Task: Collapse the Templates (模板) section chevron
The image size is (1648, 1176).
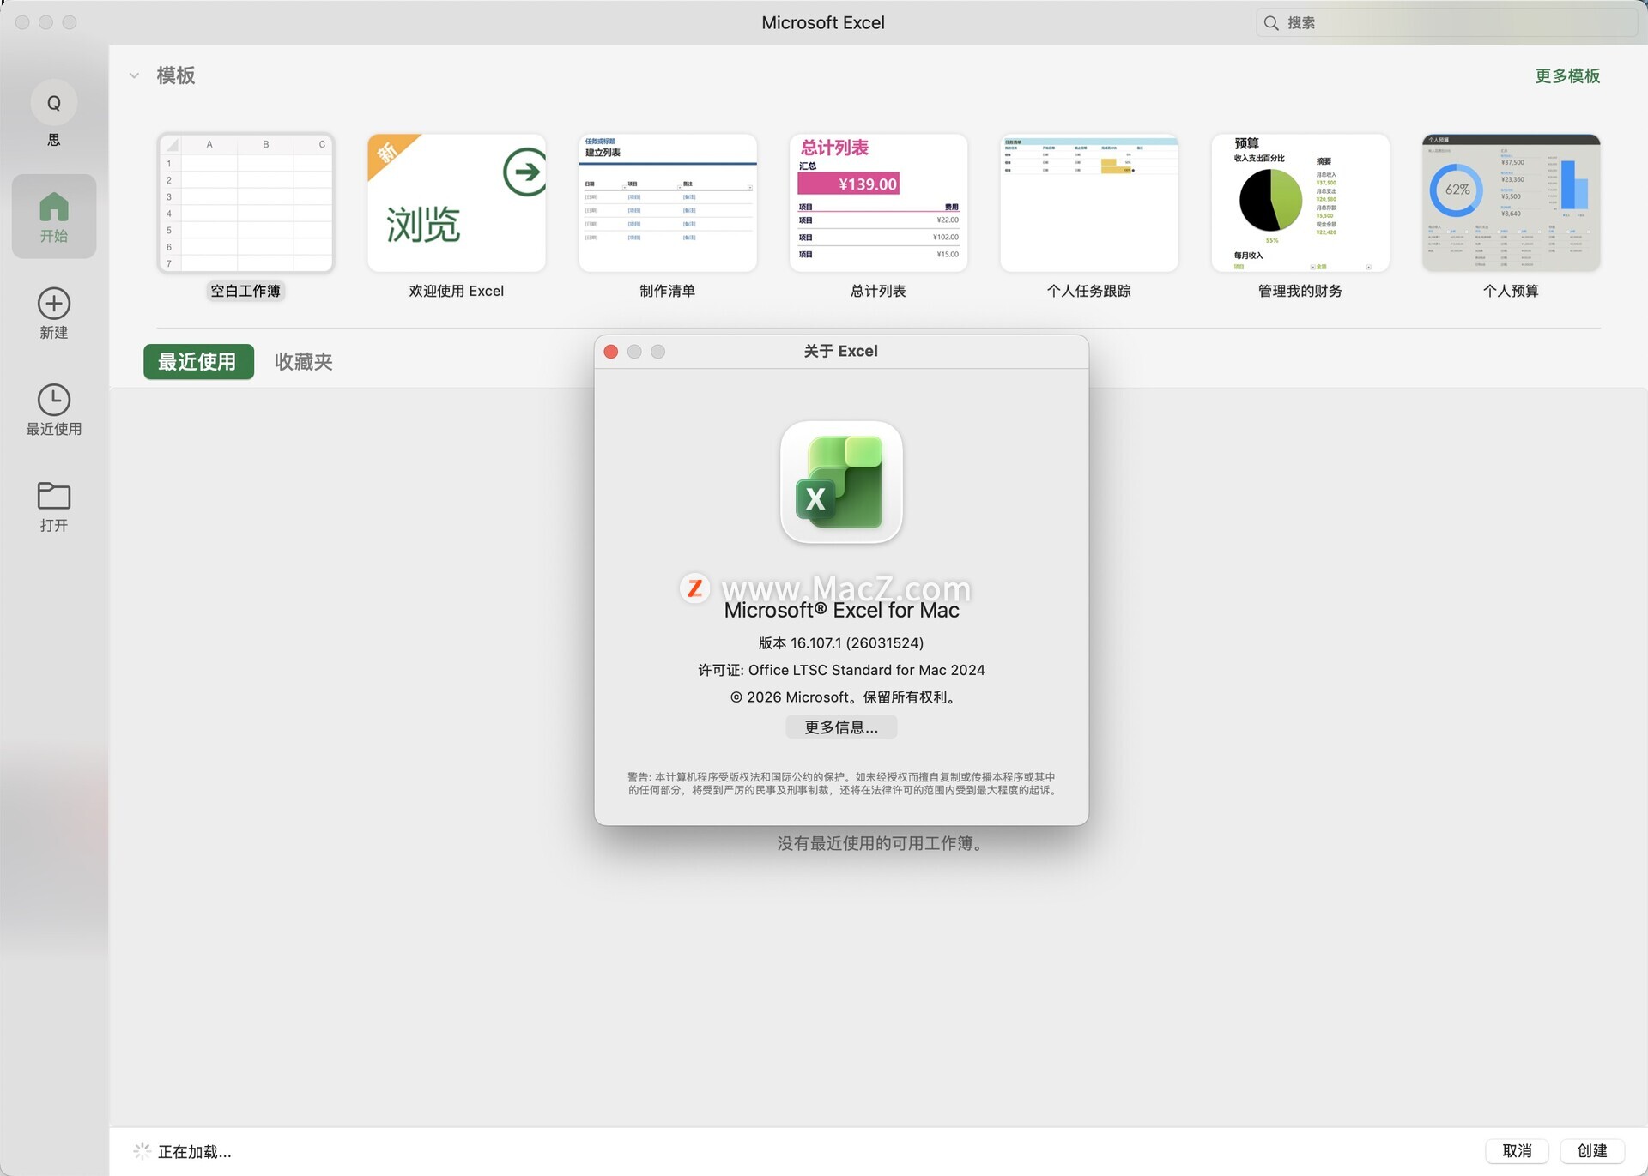Action: click(134, 75)
